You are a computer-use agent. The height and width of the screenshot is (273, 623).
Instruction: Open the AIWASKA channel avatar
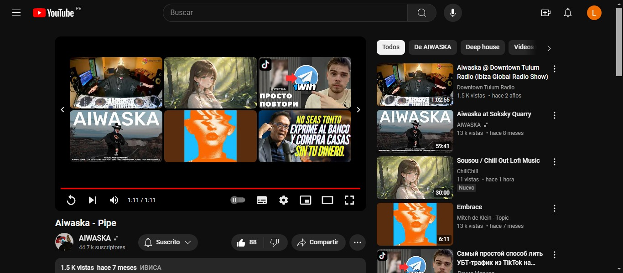coord(64,242)
